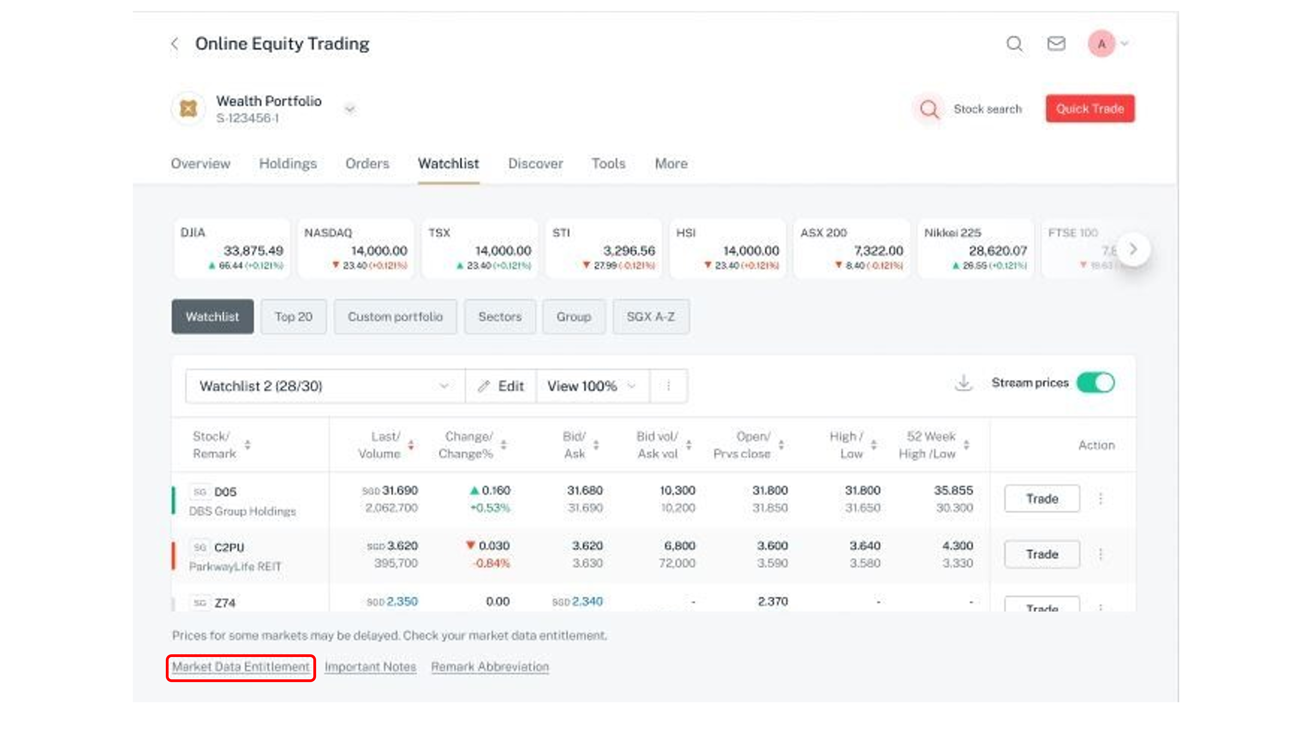Open the HSI index card
The width and height of the screenshot is (1312, 756).
tap(728, 249)
